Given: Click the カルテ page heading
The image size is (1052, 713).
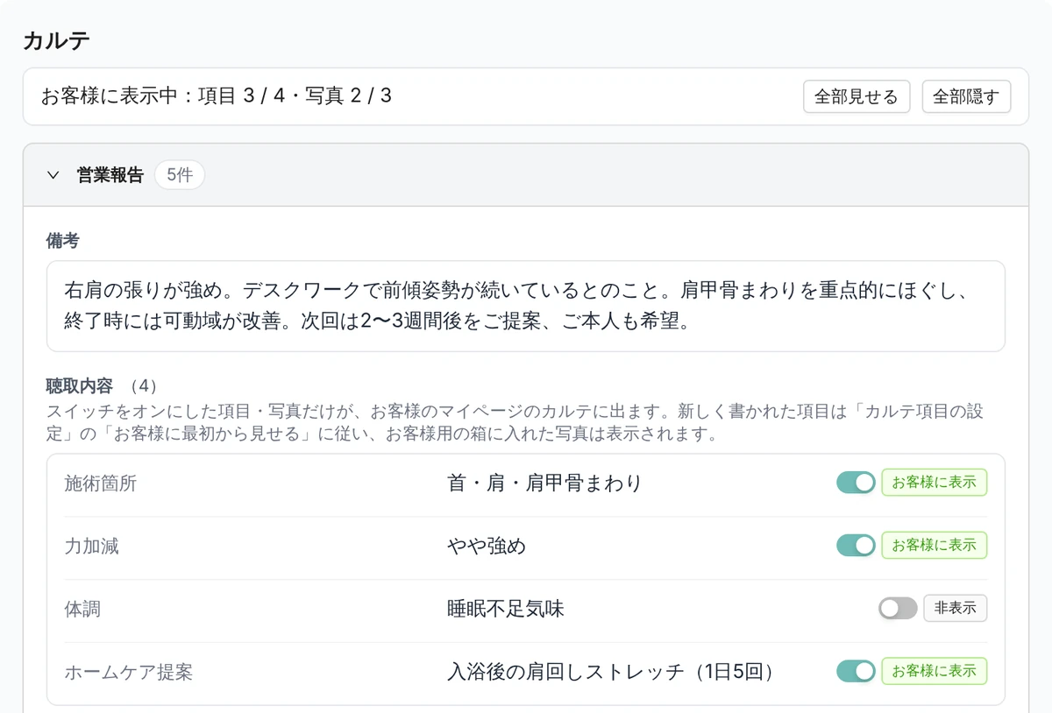Looking at the screenshot, I should click(x=56, y=40).
